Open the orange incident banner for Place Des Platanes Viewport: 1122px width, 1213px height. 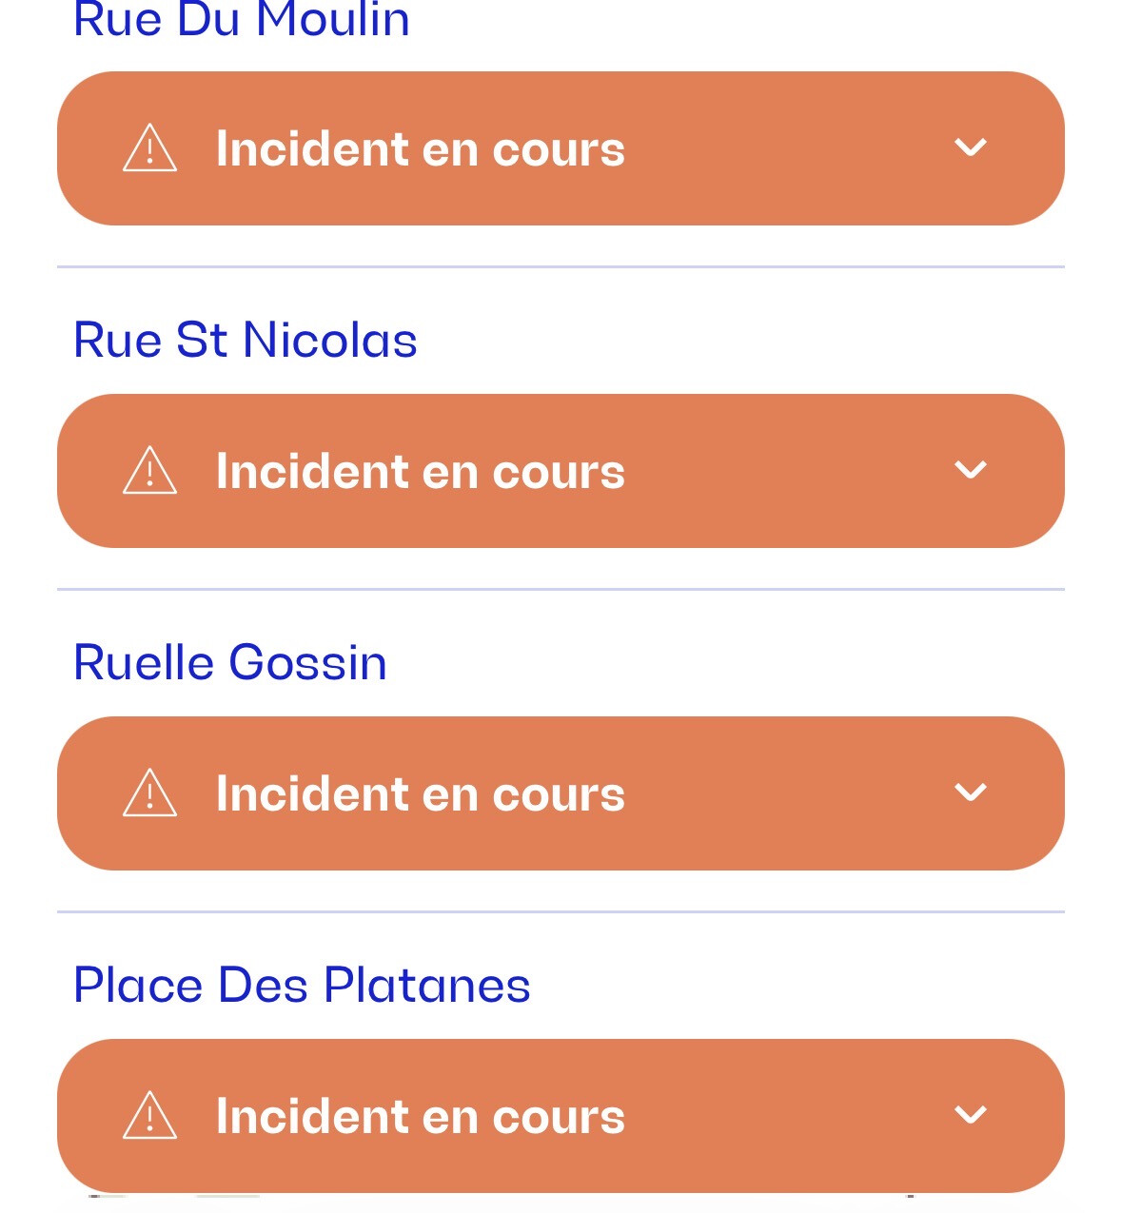pyautogui.click(x=761, y=1116)
